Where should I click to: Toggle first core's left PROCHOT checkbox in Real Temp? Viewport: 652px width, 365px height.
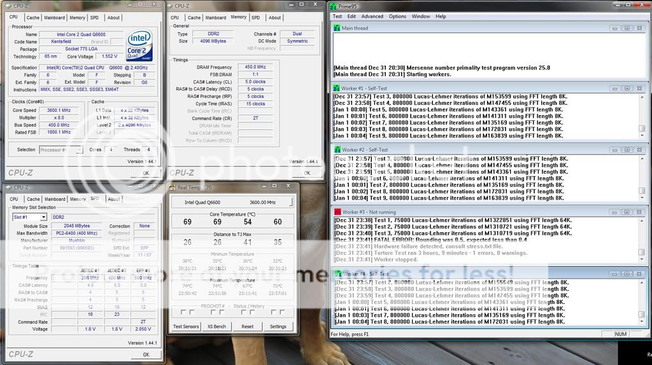tap(183, 312)
